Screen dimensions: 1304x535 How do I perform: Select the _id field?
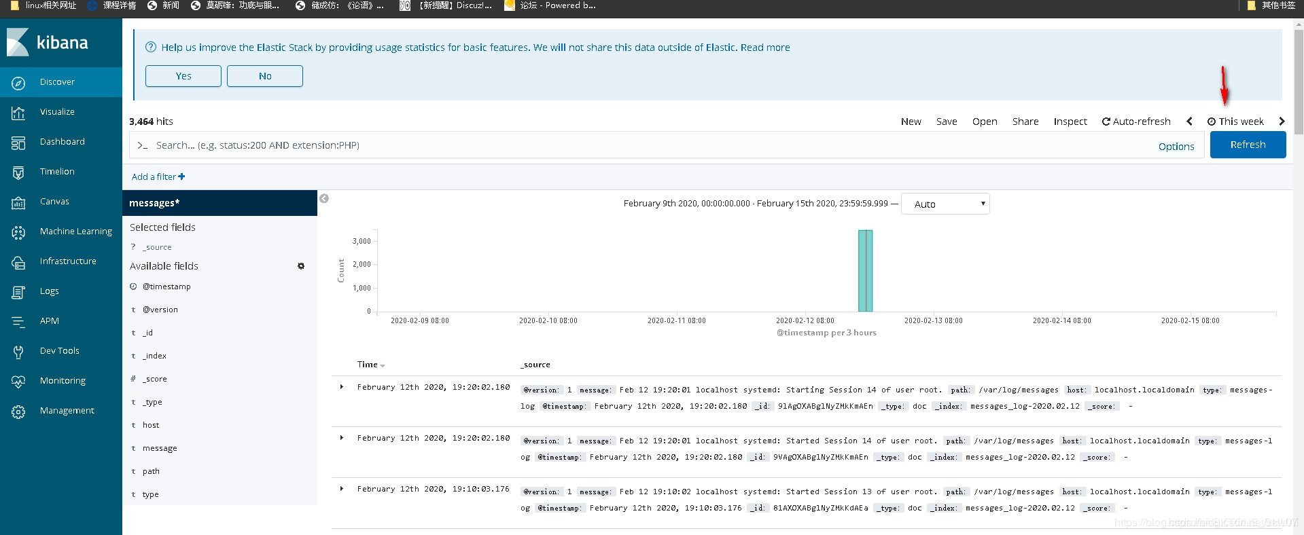147,333
